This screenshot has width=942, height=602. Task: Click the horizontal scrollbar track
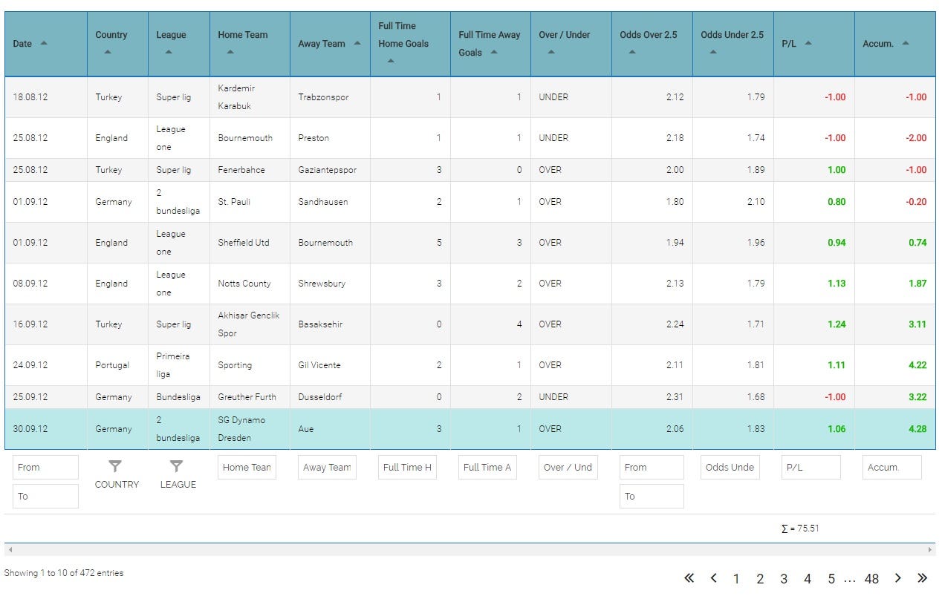tap(470, 550)
